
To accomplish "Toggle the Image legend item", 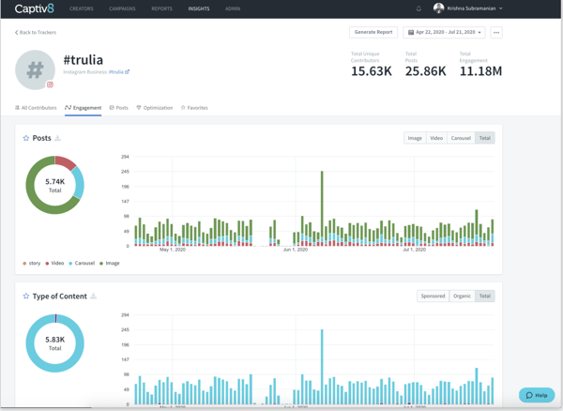I will point(110,263).
